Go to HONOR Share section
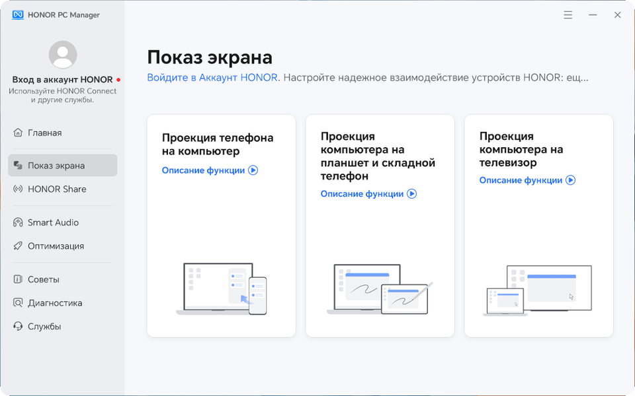635x396 pixels. tap(63, 189)
